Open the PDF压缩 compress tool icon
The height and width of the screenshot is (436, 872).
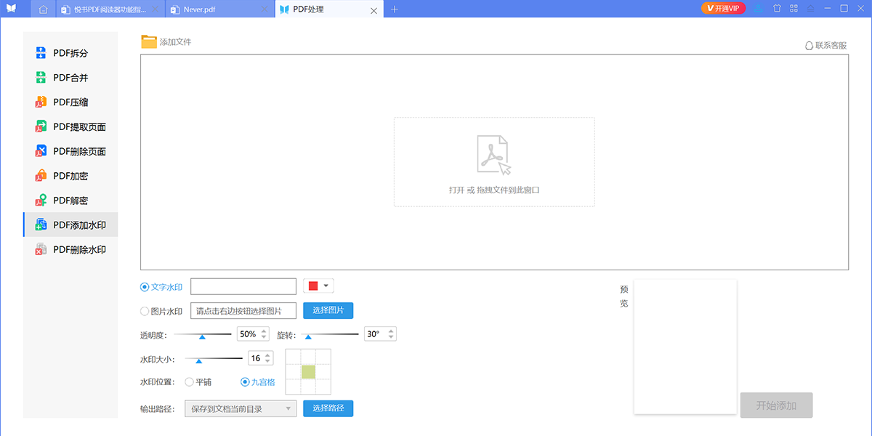(41, 102)
